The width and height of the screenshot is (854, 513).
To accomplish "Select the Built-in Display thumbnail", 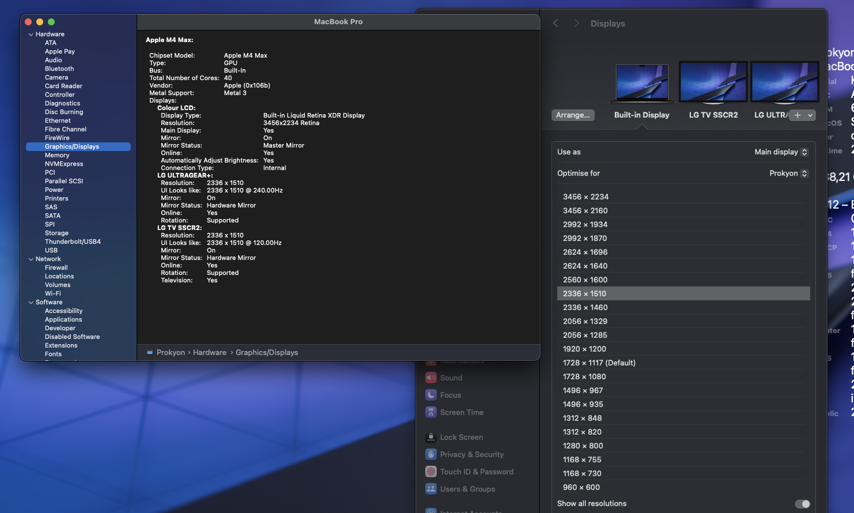I will pyautogui.click(x=642, y=84).
